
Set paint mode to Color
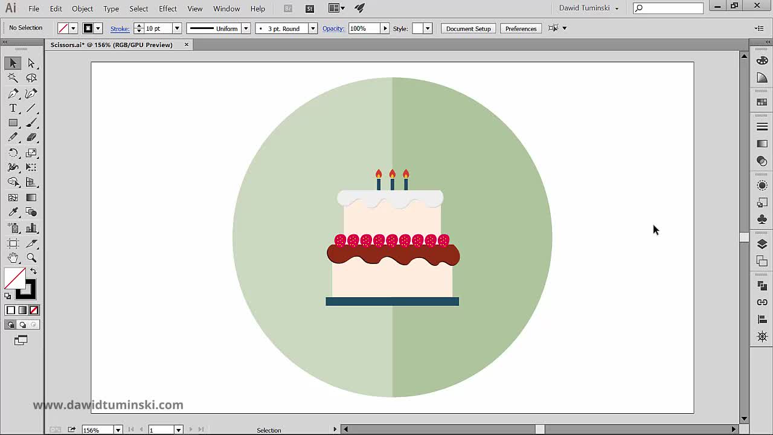coord(10,310)
